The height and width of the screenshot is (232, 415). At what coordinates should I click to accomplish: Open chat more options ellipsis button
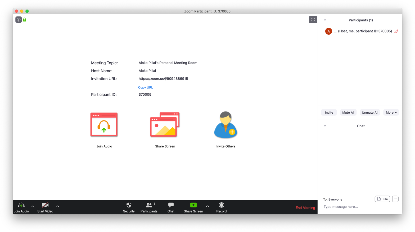[x=395, y=199]
